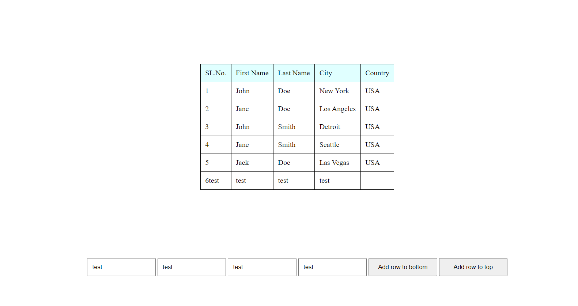Viewport: 578px width, 306px height.
Task: Focus the third test input from the left
Action: click(x=262, y=267)
